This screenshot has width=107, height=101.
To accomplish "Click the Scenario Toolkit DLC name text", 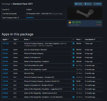I will (x=42, y=81).
